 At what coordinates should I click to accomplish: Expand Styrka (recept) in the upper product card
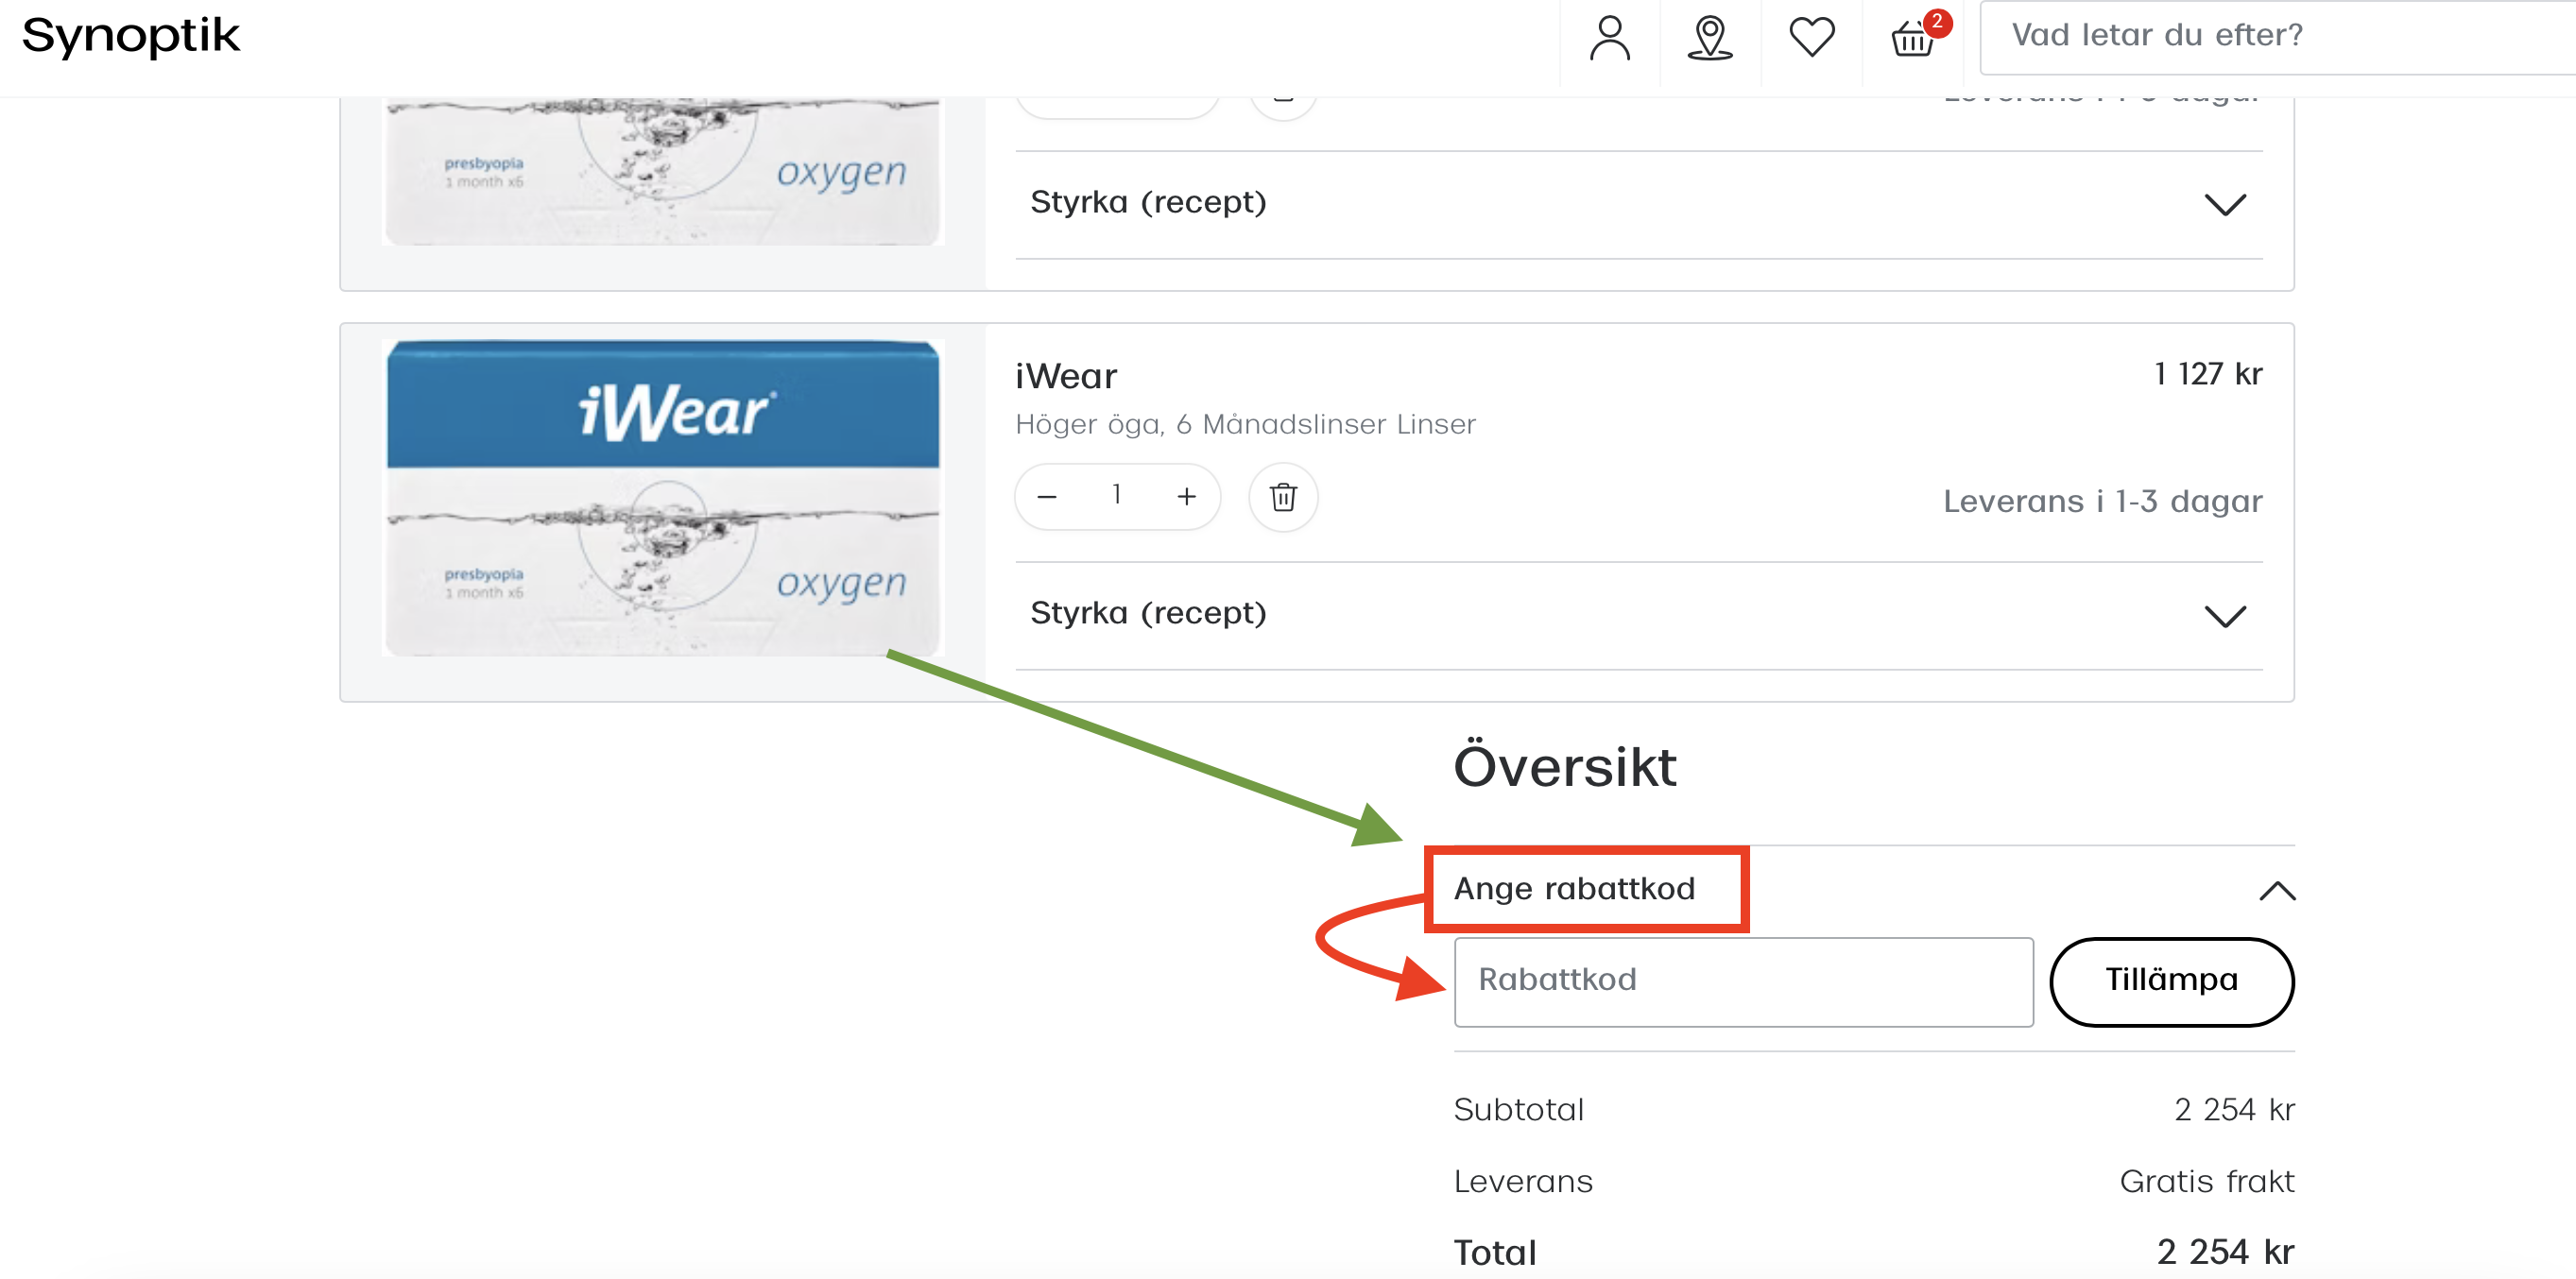1638,204
